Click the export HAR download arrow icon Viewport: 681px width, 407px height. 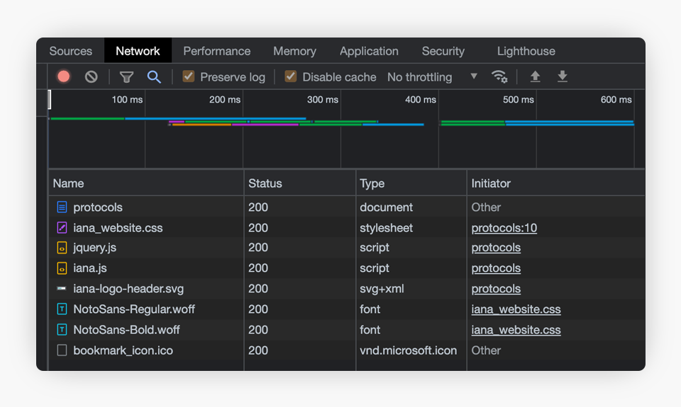(x=563, y=76)
